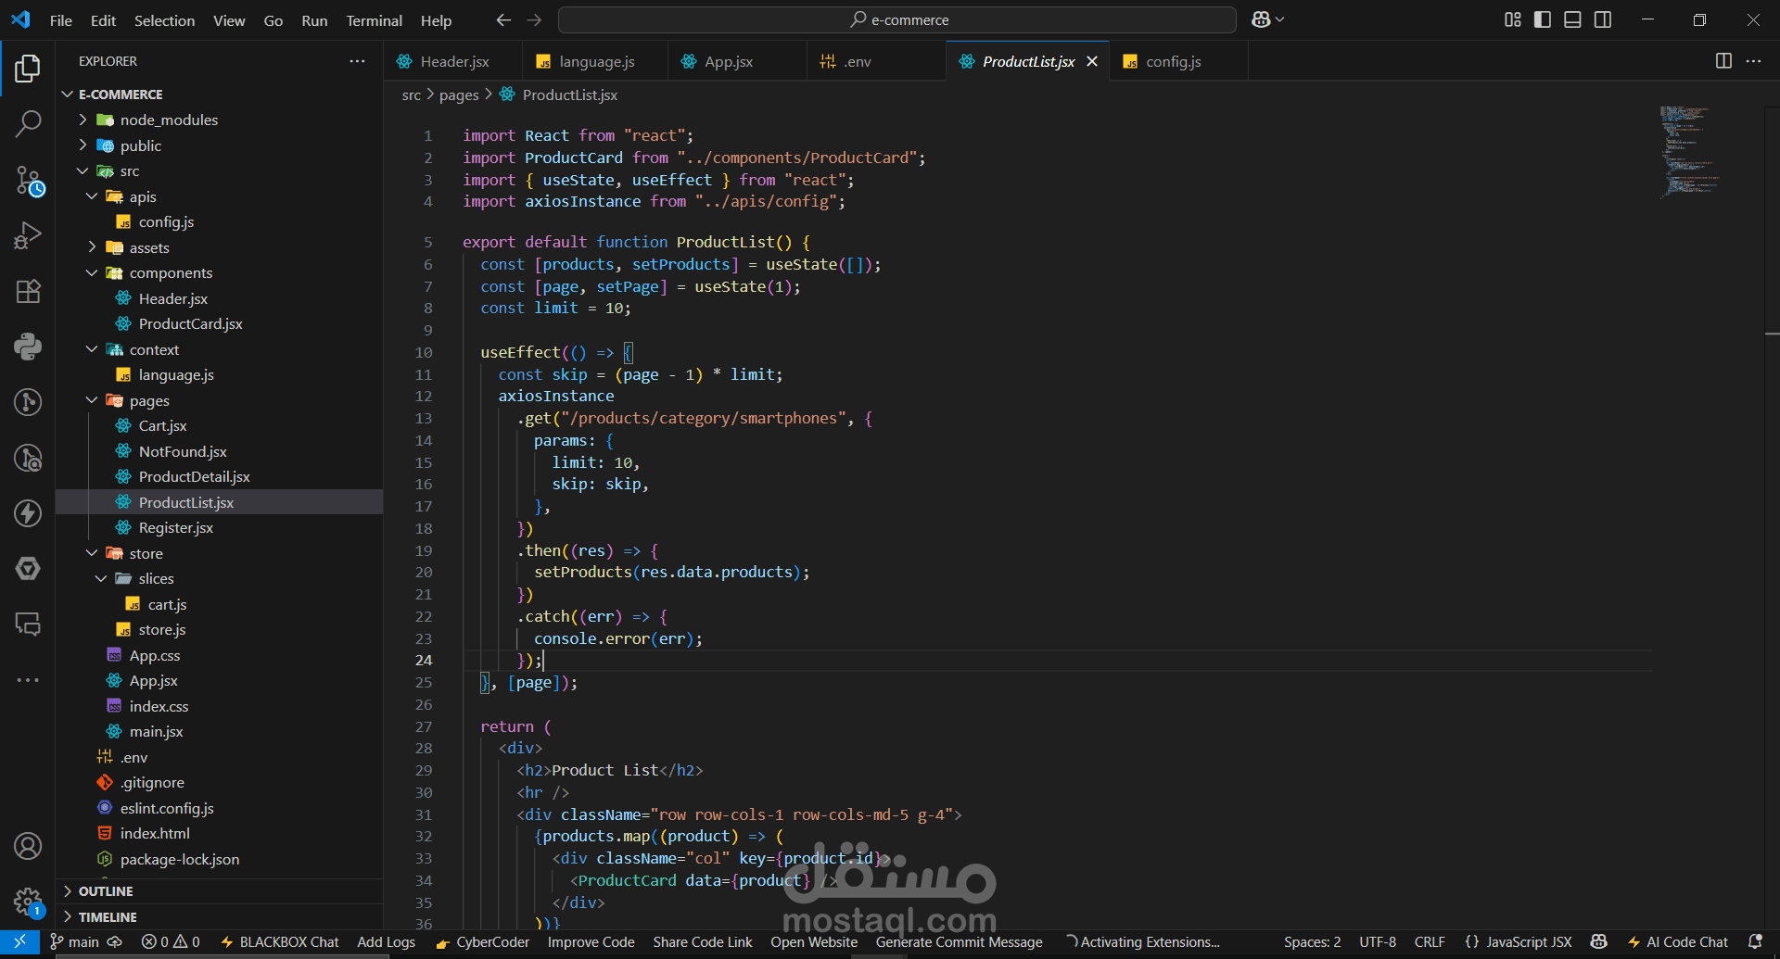Open Cart.jsx file in explorer
Viewport: 1780px width, 959px height.
pyautogui.click(x=162, y=425)
